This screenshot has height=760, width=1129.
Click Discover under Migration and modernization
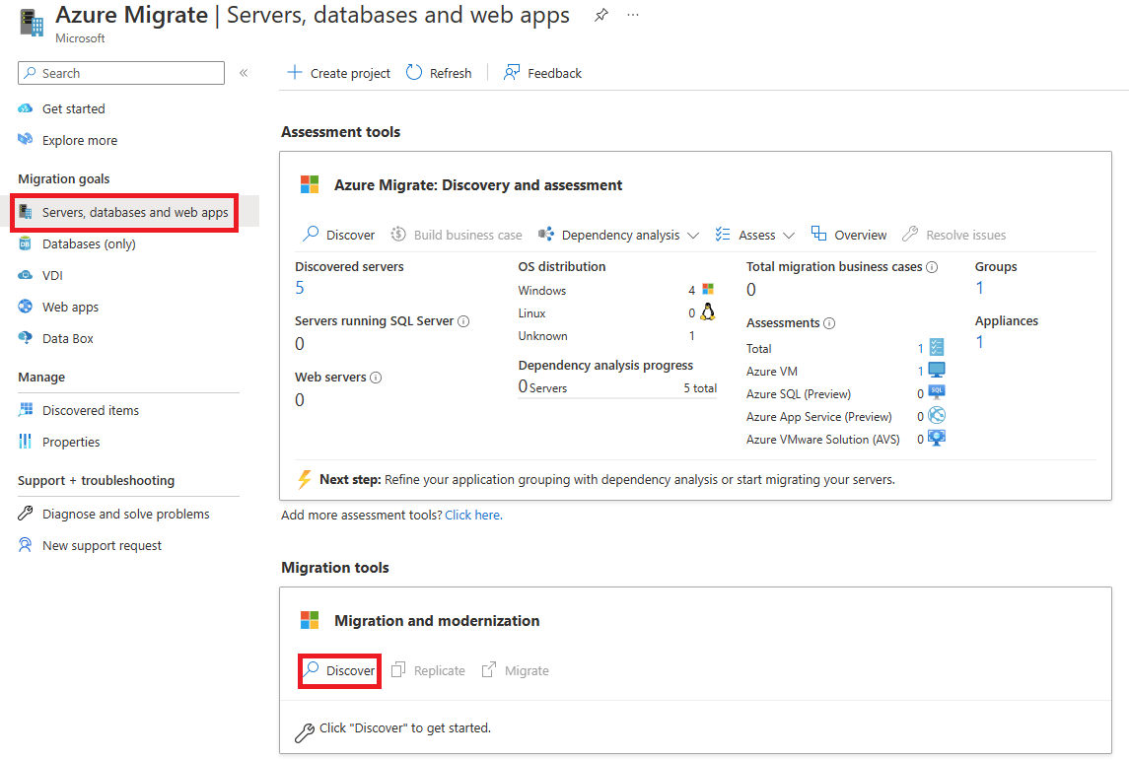tap(339, 670)
